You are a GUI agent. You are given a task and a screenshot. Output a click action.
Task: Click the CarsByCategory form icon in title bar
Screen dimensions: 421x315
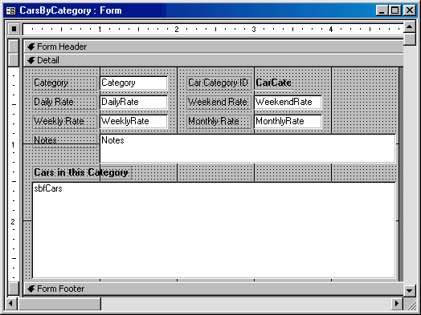click(x=10, y=10)
